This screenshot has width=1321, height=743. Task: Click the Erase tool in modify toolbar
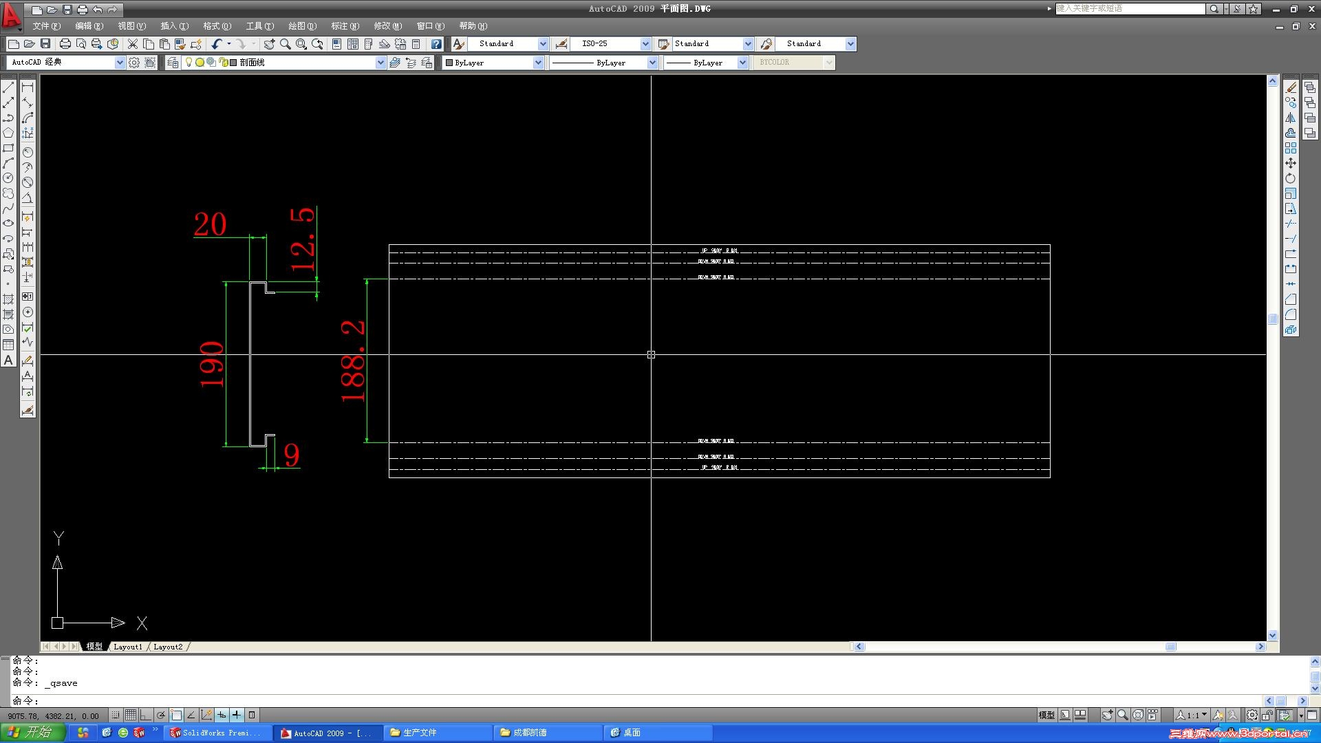coord(1291,88)
